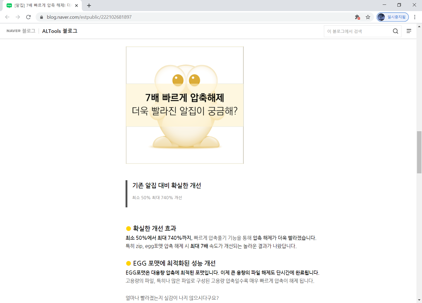This screenshot has height=303, width=422.
Task: Bookmark this page with the star icon
Action: click(x=368, y=17)
